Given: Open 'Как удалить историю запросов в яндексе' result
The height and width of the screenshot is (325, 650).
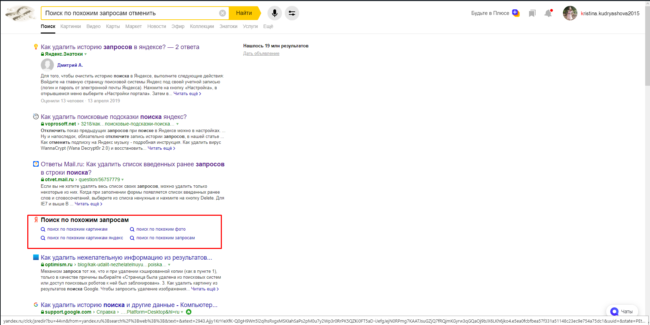Looking at the screenshot, I should pyautogui.click(x=120, y=47).
